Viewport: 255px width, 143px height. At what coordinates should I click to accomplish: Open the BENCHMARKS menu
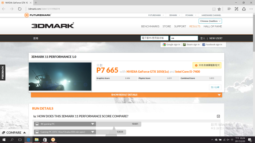pos(150,26)
